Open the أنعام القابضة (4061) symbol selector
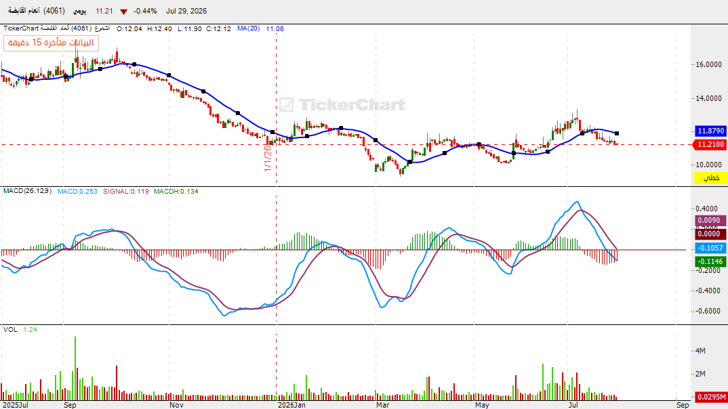728x409 pixels. pyautogui.click(x=37, y=11)
